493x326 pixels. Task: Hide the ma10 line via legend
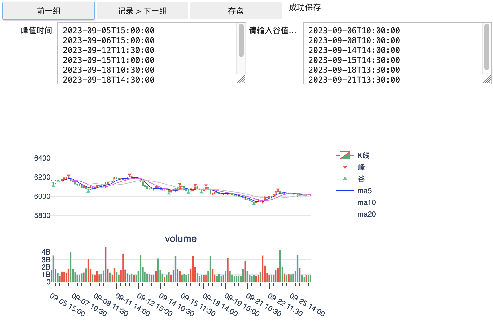point(356,202)
